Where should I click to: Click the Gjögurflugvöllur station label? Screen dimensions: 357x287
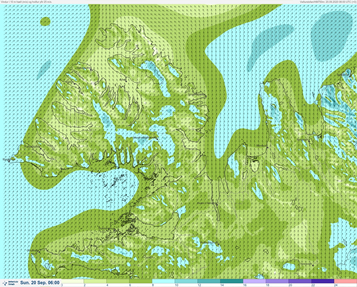[x=197, y=95]
